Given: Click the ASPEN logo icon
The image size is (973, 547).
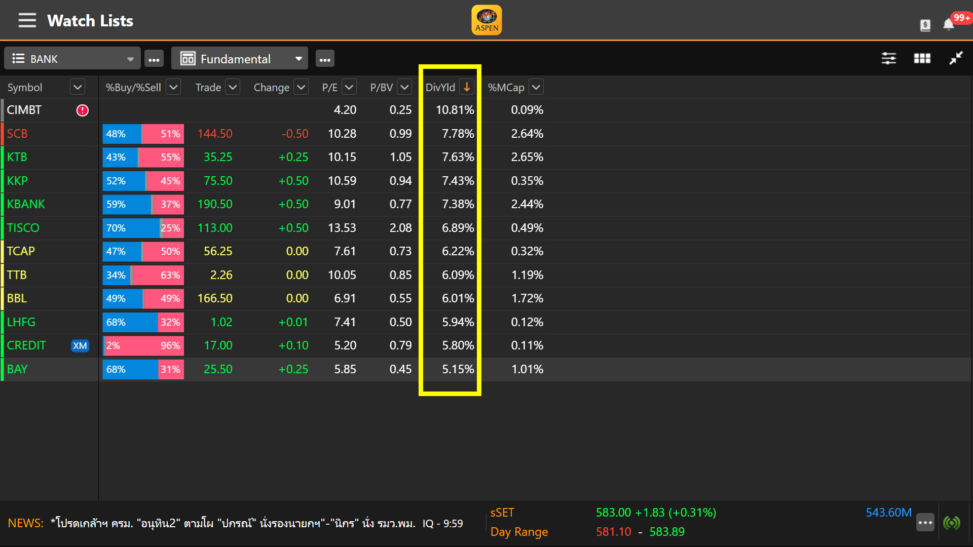Looking at the screenshot, I should (486, 20).
